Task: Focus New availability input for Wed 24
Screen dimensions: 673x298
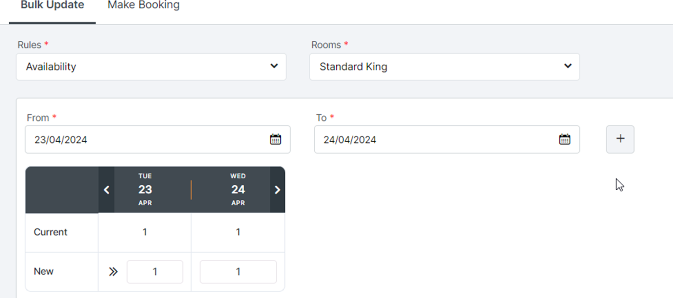Action: tap(238, 272)
